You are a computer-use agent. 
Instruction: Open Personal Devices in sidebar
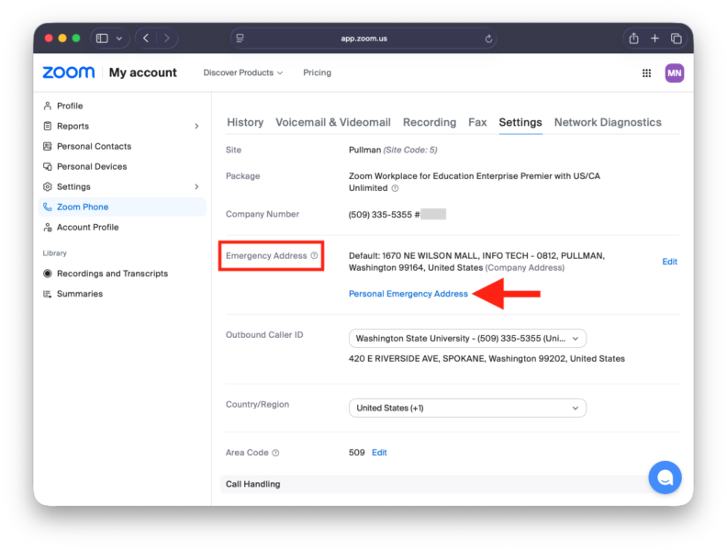point(92,166)
